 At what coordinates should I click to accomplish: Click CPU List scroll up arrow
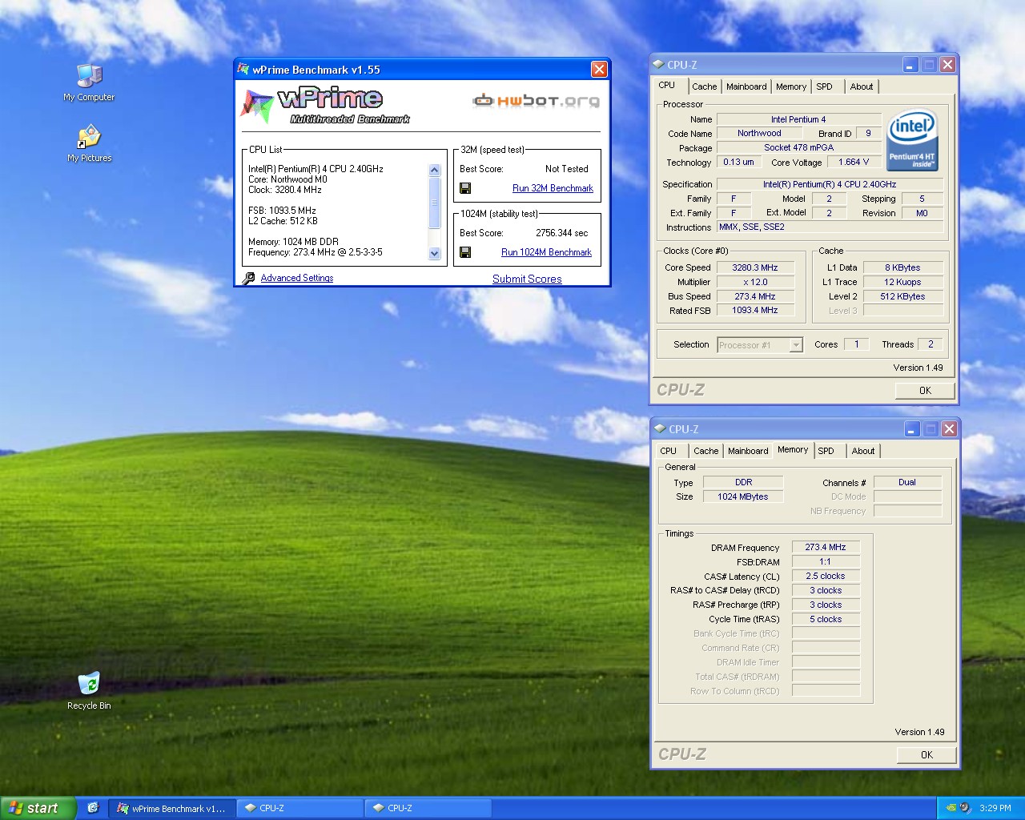tap(435, 171)
